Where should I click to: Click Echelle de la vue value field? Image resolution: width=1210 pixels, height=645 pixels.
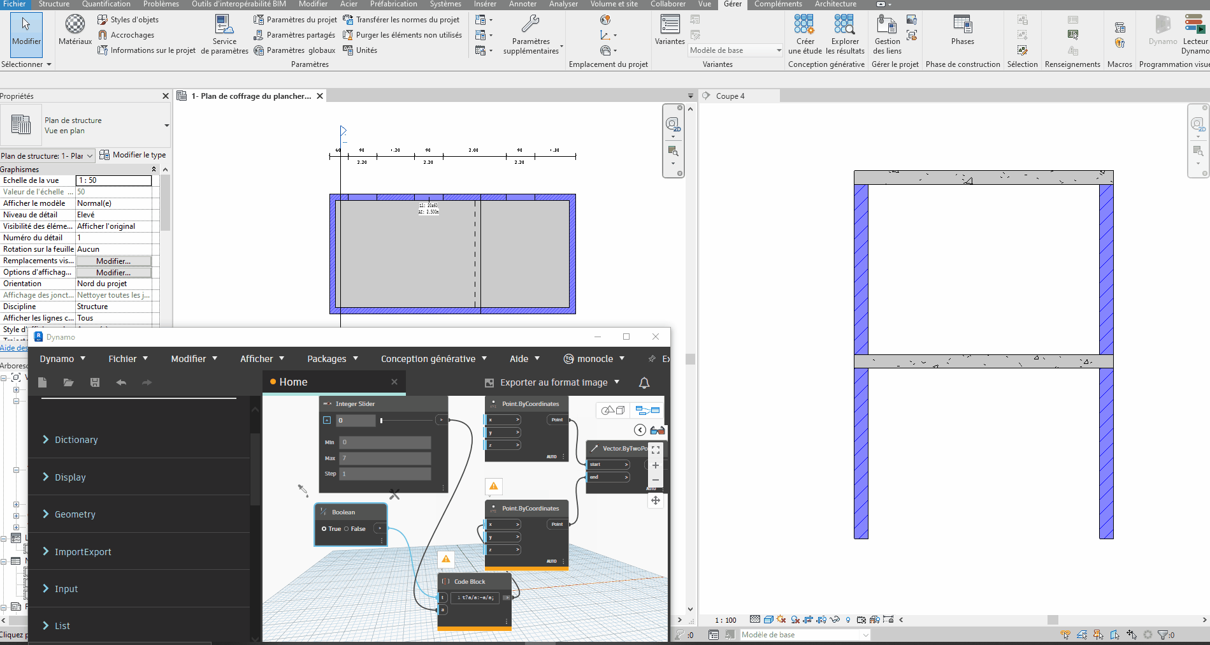(x=114, y=180)
